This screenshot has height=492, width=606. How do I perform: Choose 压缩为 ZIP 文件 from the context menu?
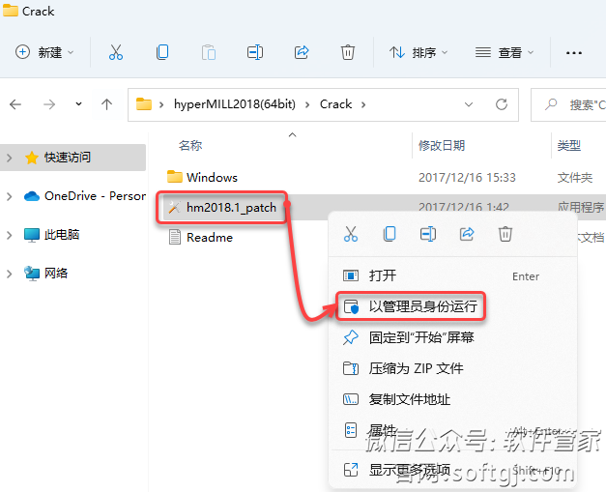452,368
